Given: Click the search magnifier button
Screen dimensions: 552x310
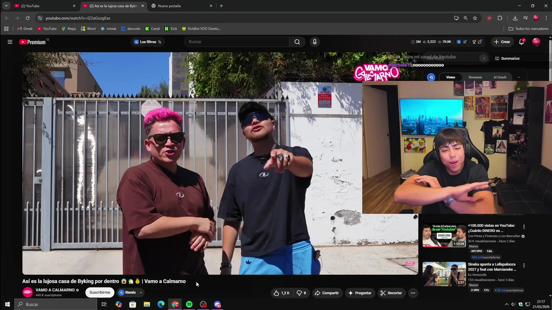Looking at the screenshot, I should coord(297,42).
